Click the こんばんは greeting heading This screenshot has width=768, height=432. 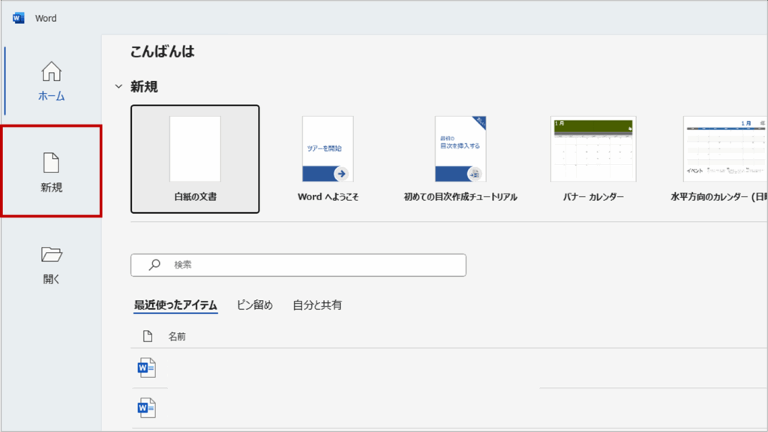pos(162,52)
